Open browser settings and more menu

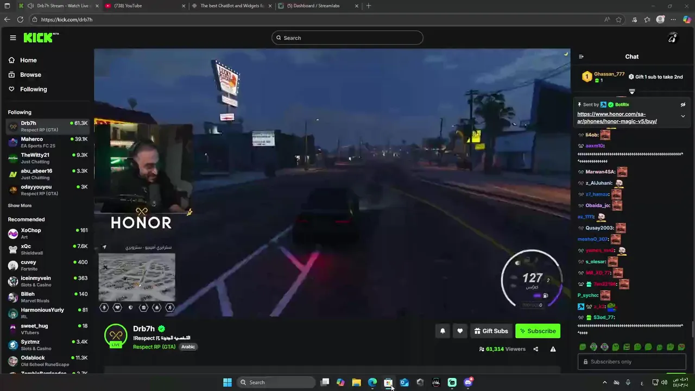pyautogui.click(x=673, y=20)
